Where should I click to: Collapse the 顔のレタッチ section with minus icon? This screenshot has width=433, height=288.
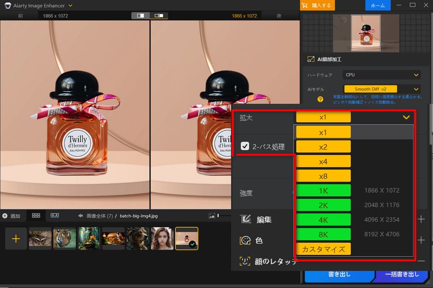pyautogui.click(x=421, y=261)
